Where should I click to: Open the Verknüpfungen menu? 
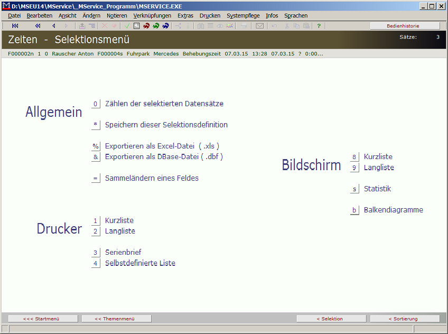[152, 16]
